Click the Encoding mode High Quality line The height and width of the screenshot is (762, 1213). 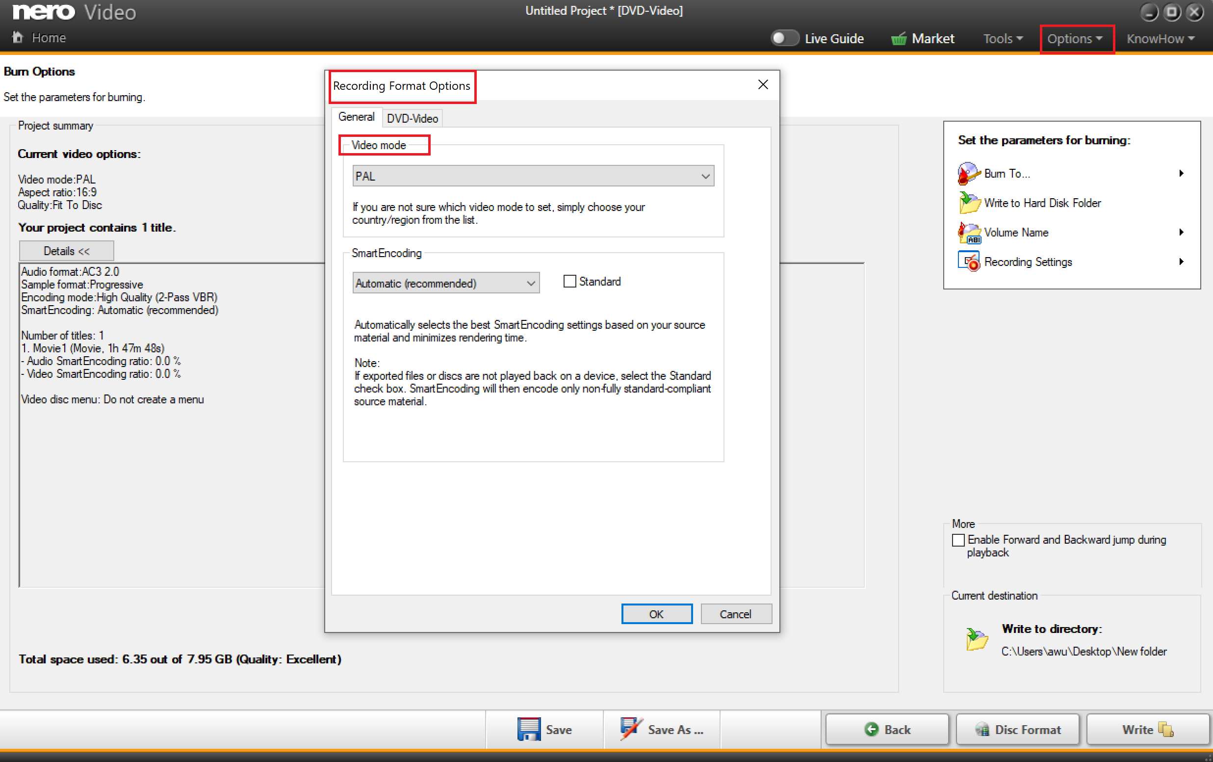119,297
